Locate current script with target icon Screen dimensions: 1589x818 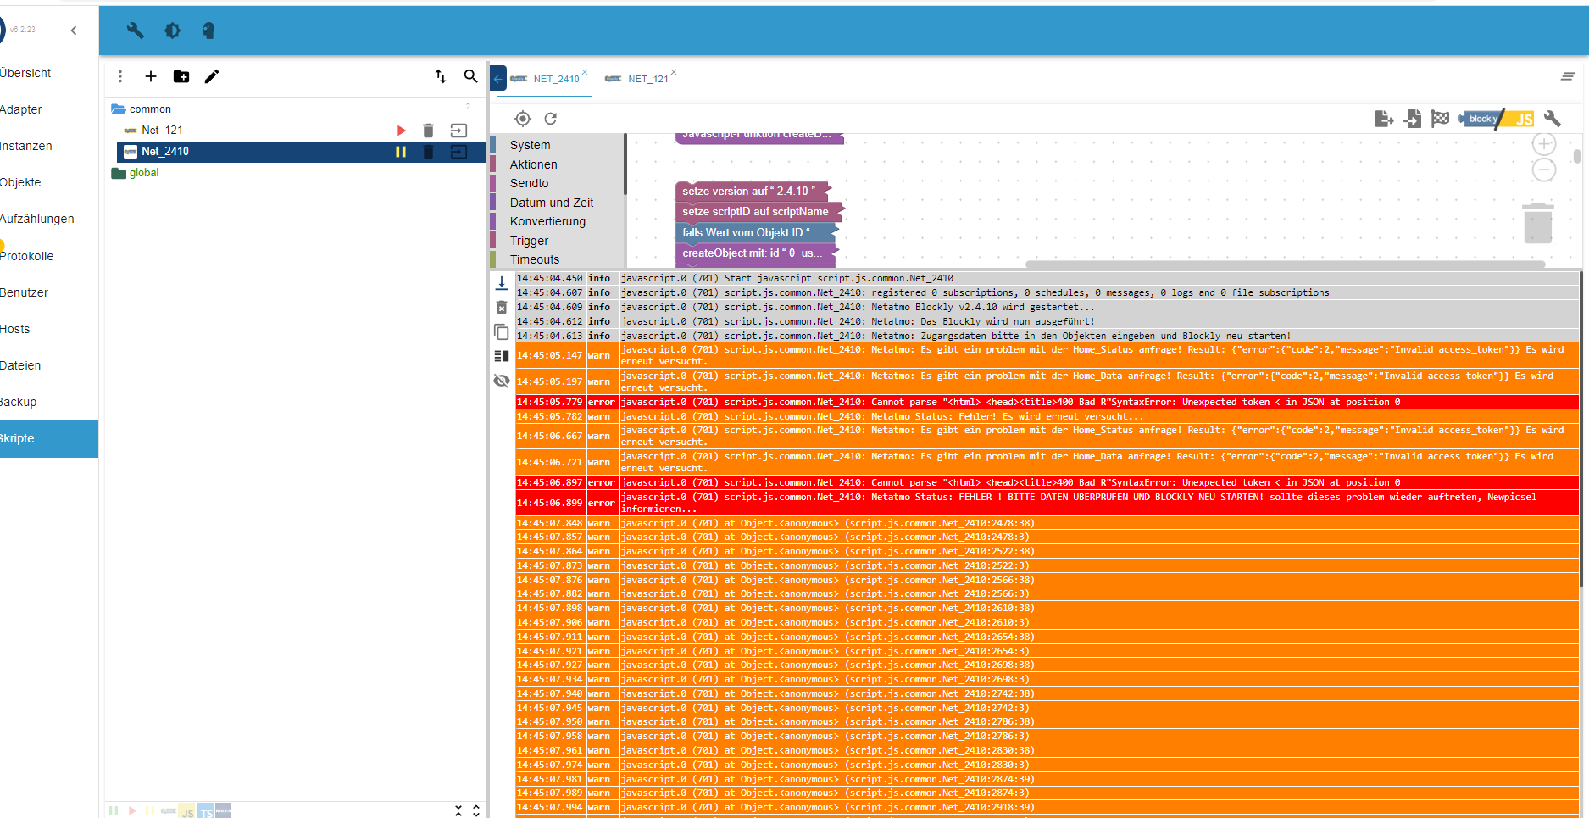click(x=523, y=119)
